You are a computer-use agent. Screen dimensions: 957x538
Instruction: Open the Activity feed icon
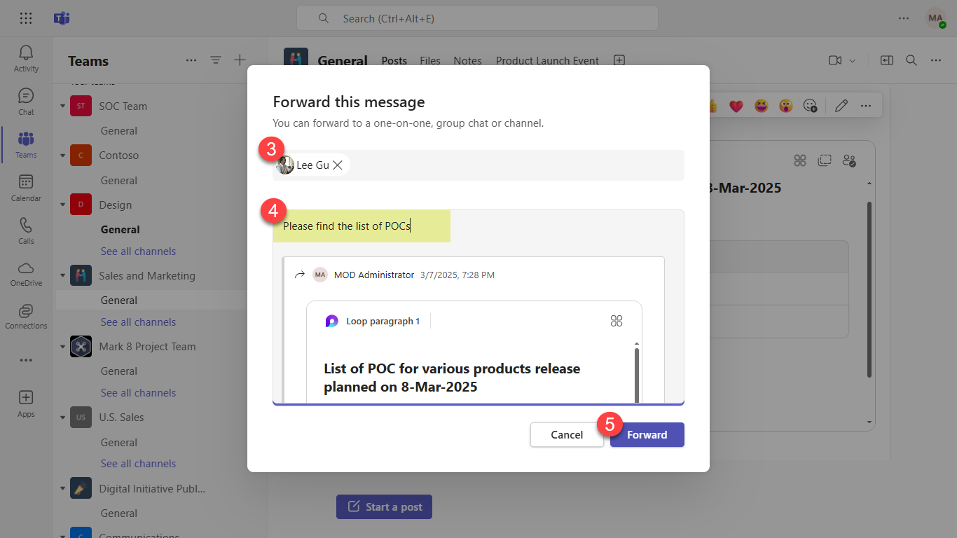coord(26,58)
